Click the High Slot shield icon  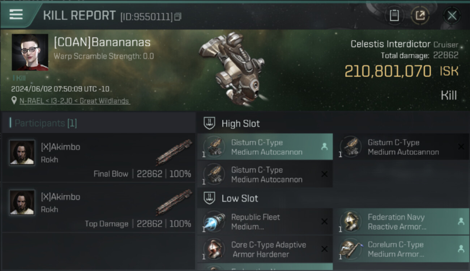pyautogui.click(x=210, y=124)
